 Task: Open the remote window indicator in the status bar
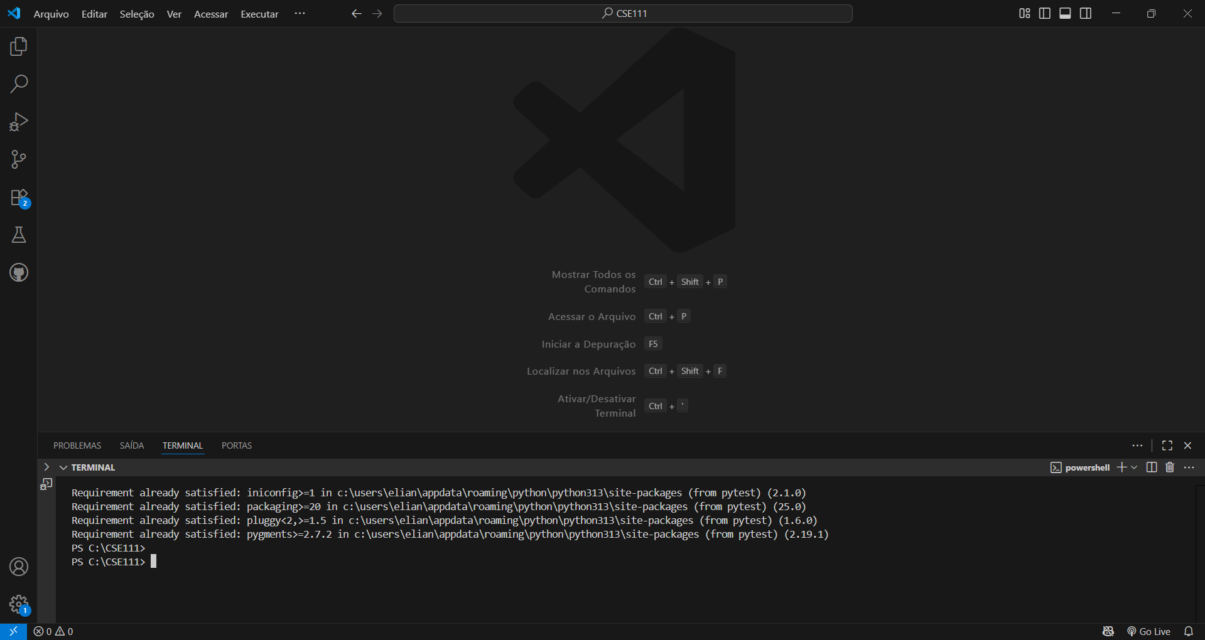click(x=13, y=631)
